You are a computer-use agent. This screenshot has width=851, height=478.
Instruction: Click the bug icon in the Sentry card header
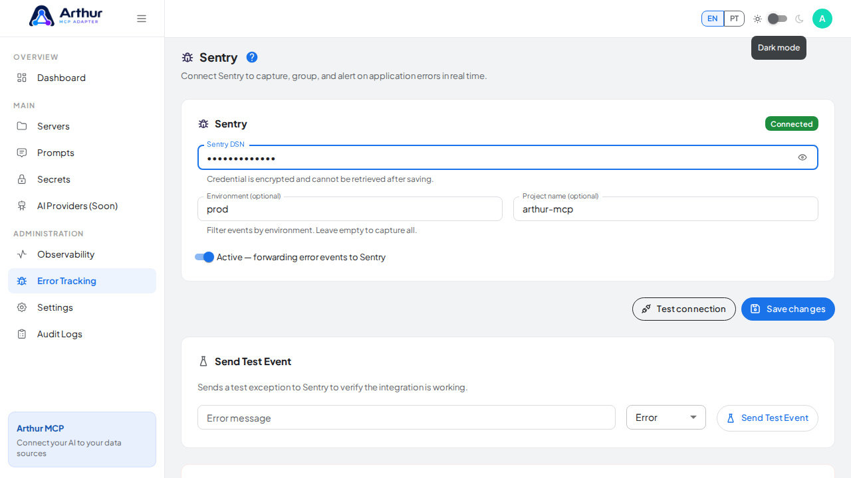(x=203, y=124)
